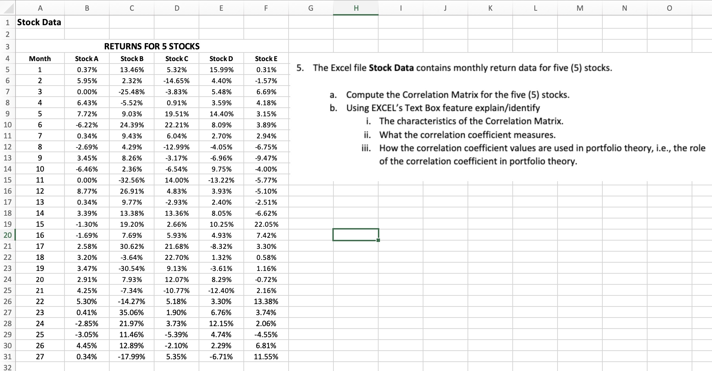
Task: Select the cell showing -17.99%
Action: [x=132, y=357]
